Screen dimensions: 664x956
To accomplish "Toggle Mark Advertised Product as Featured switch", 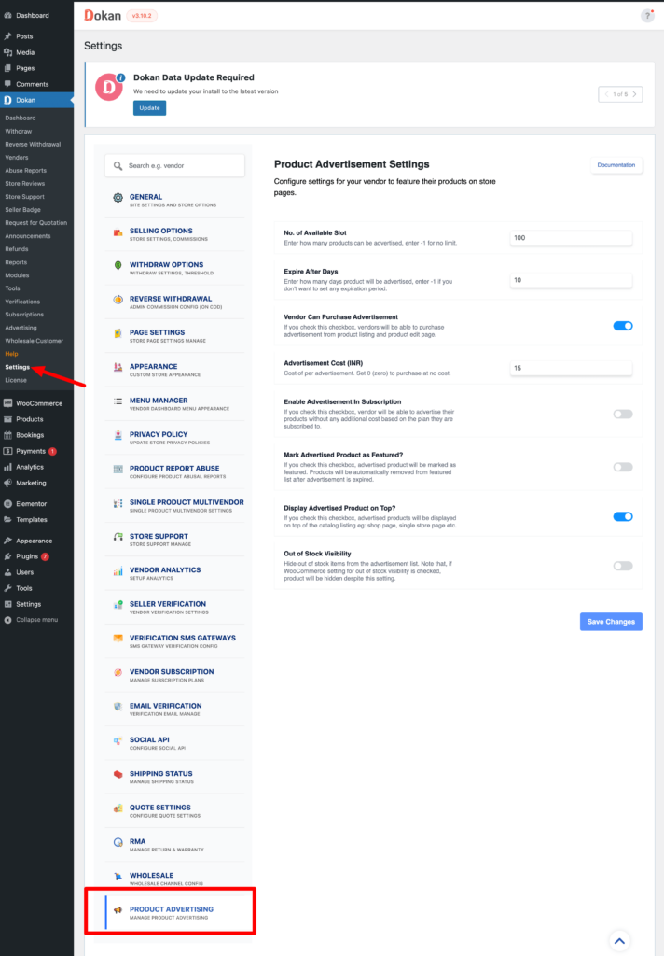I will (x=622, y=467).
